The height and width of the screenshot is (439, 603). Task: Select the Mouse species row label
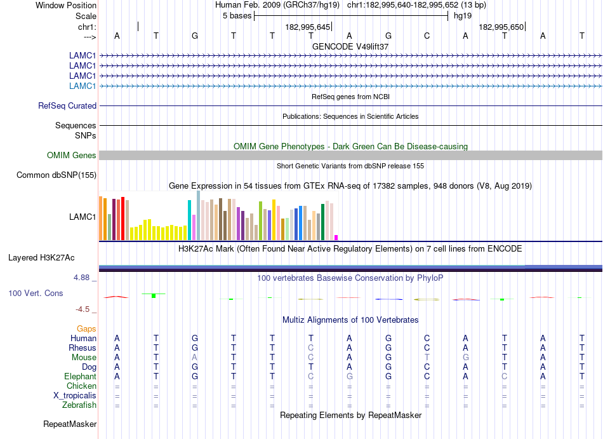pyautogui.click(x=84, y=358)
